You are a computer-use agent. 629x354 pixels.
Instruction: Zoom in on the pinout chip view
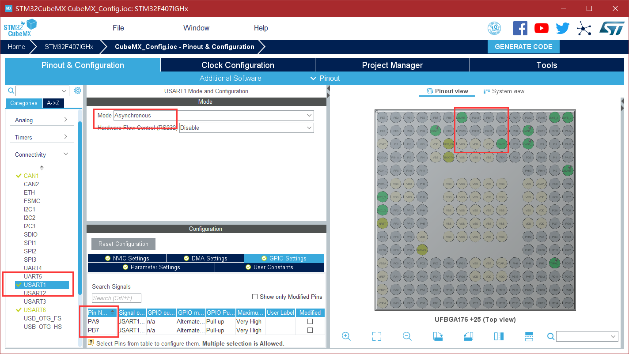(346, 336)
